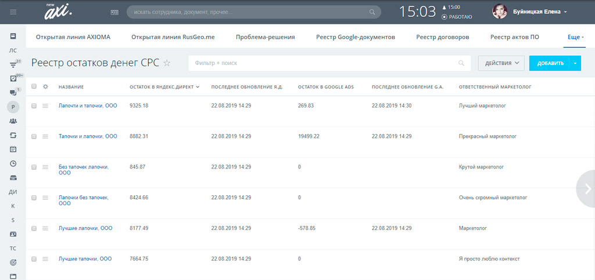The height and width of the screenshot is (280, 595).
Task: Open the table settings gear icon
Action: point(45,87)
